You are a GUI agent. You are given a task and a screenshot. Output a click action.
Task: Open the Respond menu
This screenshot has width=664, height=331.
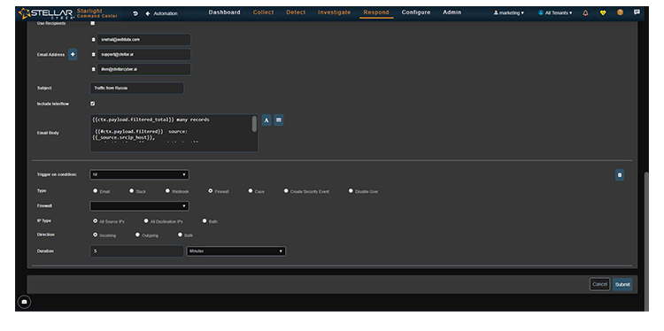pos(376,12)
